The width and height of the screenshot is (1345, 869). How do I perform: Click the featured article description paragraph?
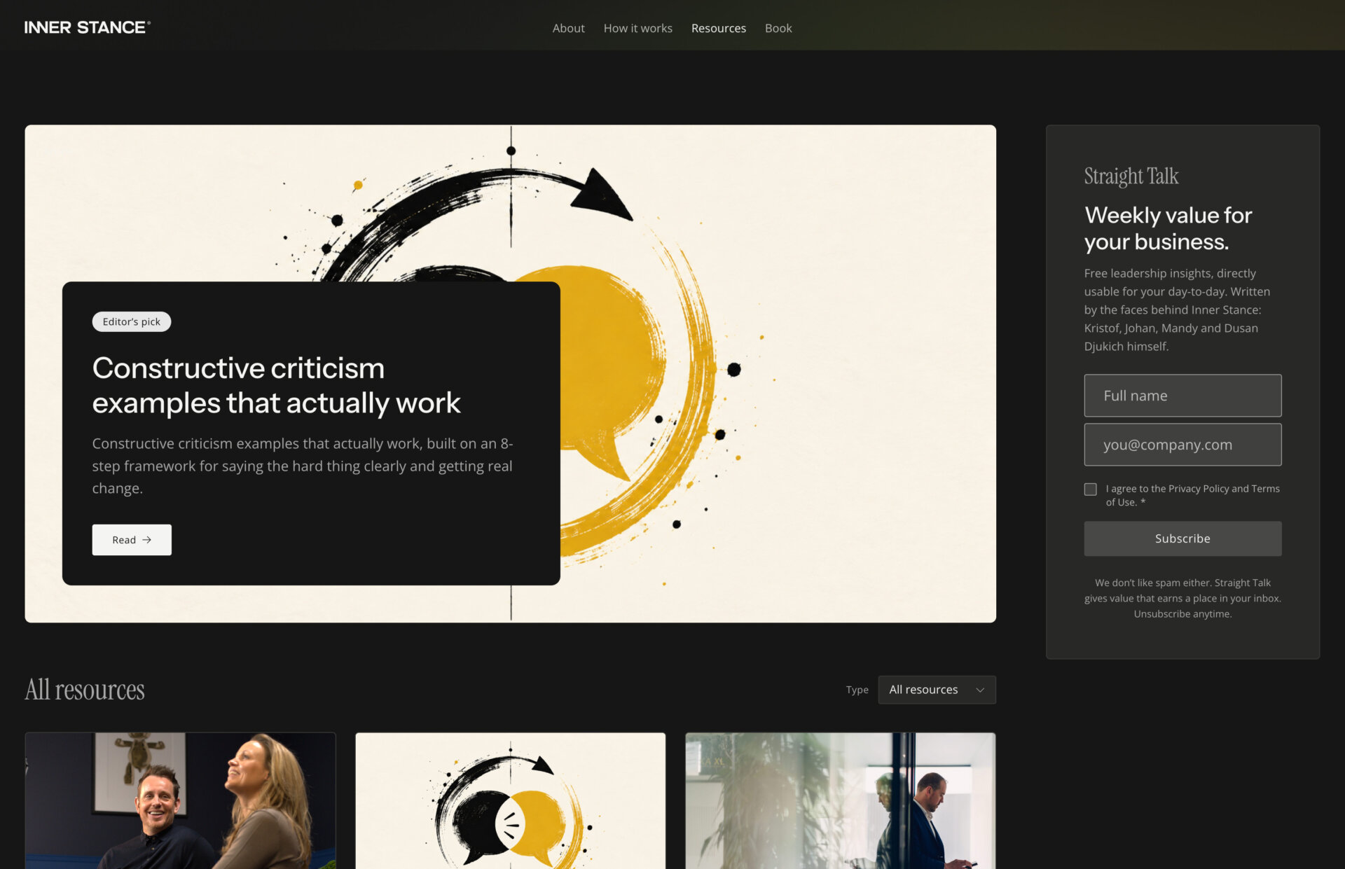coord(303,466)
